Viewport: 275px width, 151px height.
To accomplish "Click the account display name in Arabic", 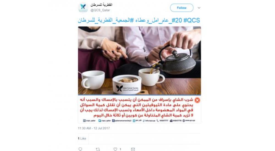I will (x=101, y=5).
